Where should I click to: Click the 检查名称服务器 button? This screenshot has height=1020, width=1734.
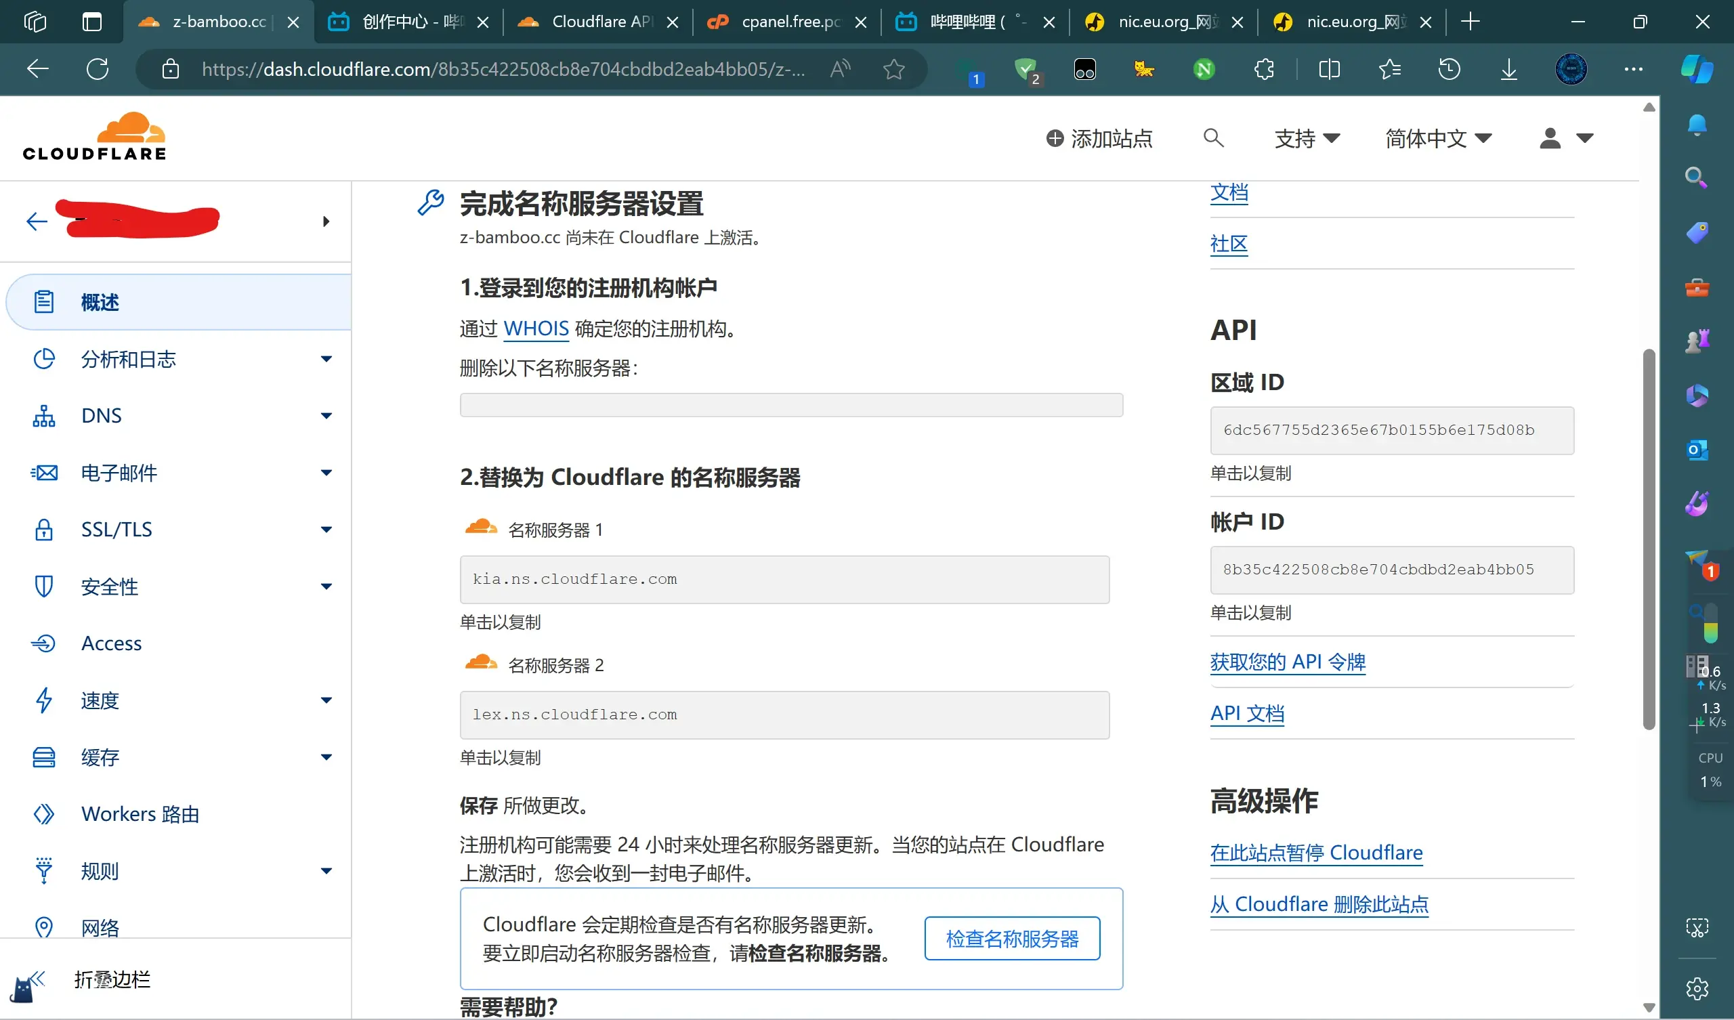tap(1012, 938)
